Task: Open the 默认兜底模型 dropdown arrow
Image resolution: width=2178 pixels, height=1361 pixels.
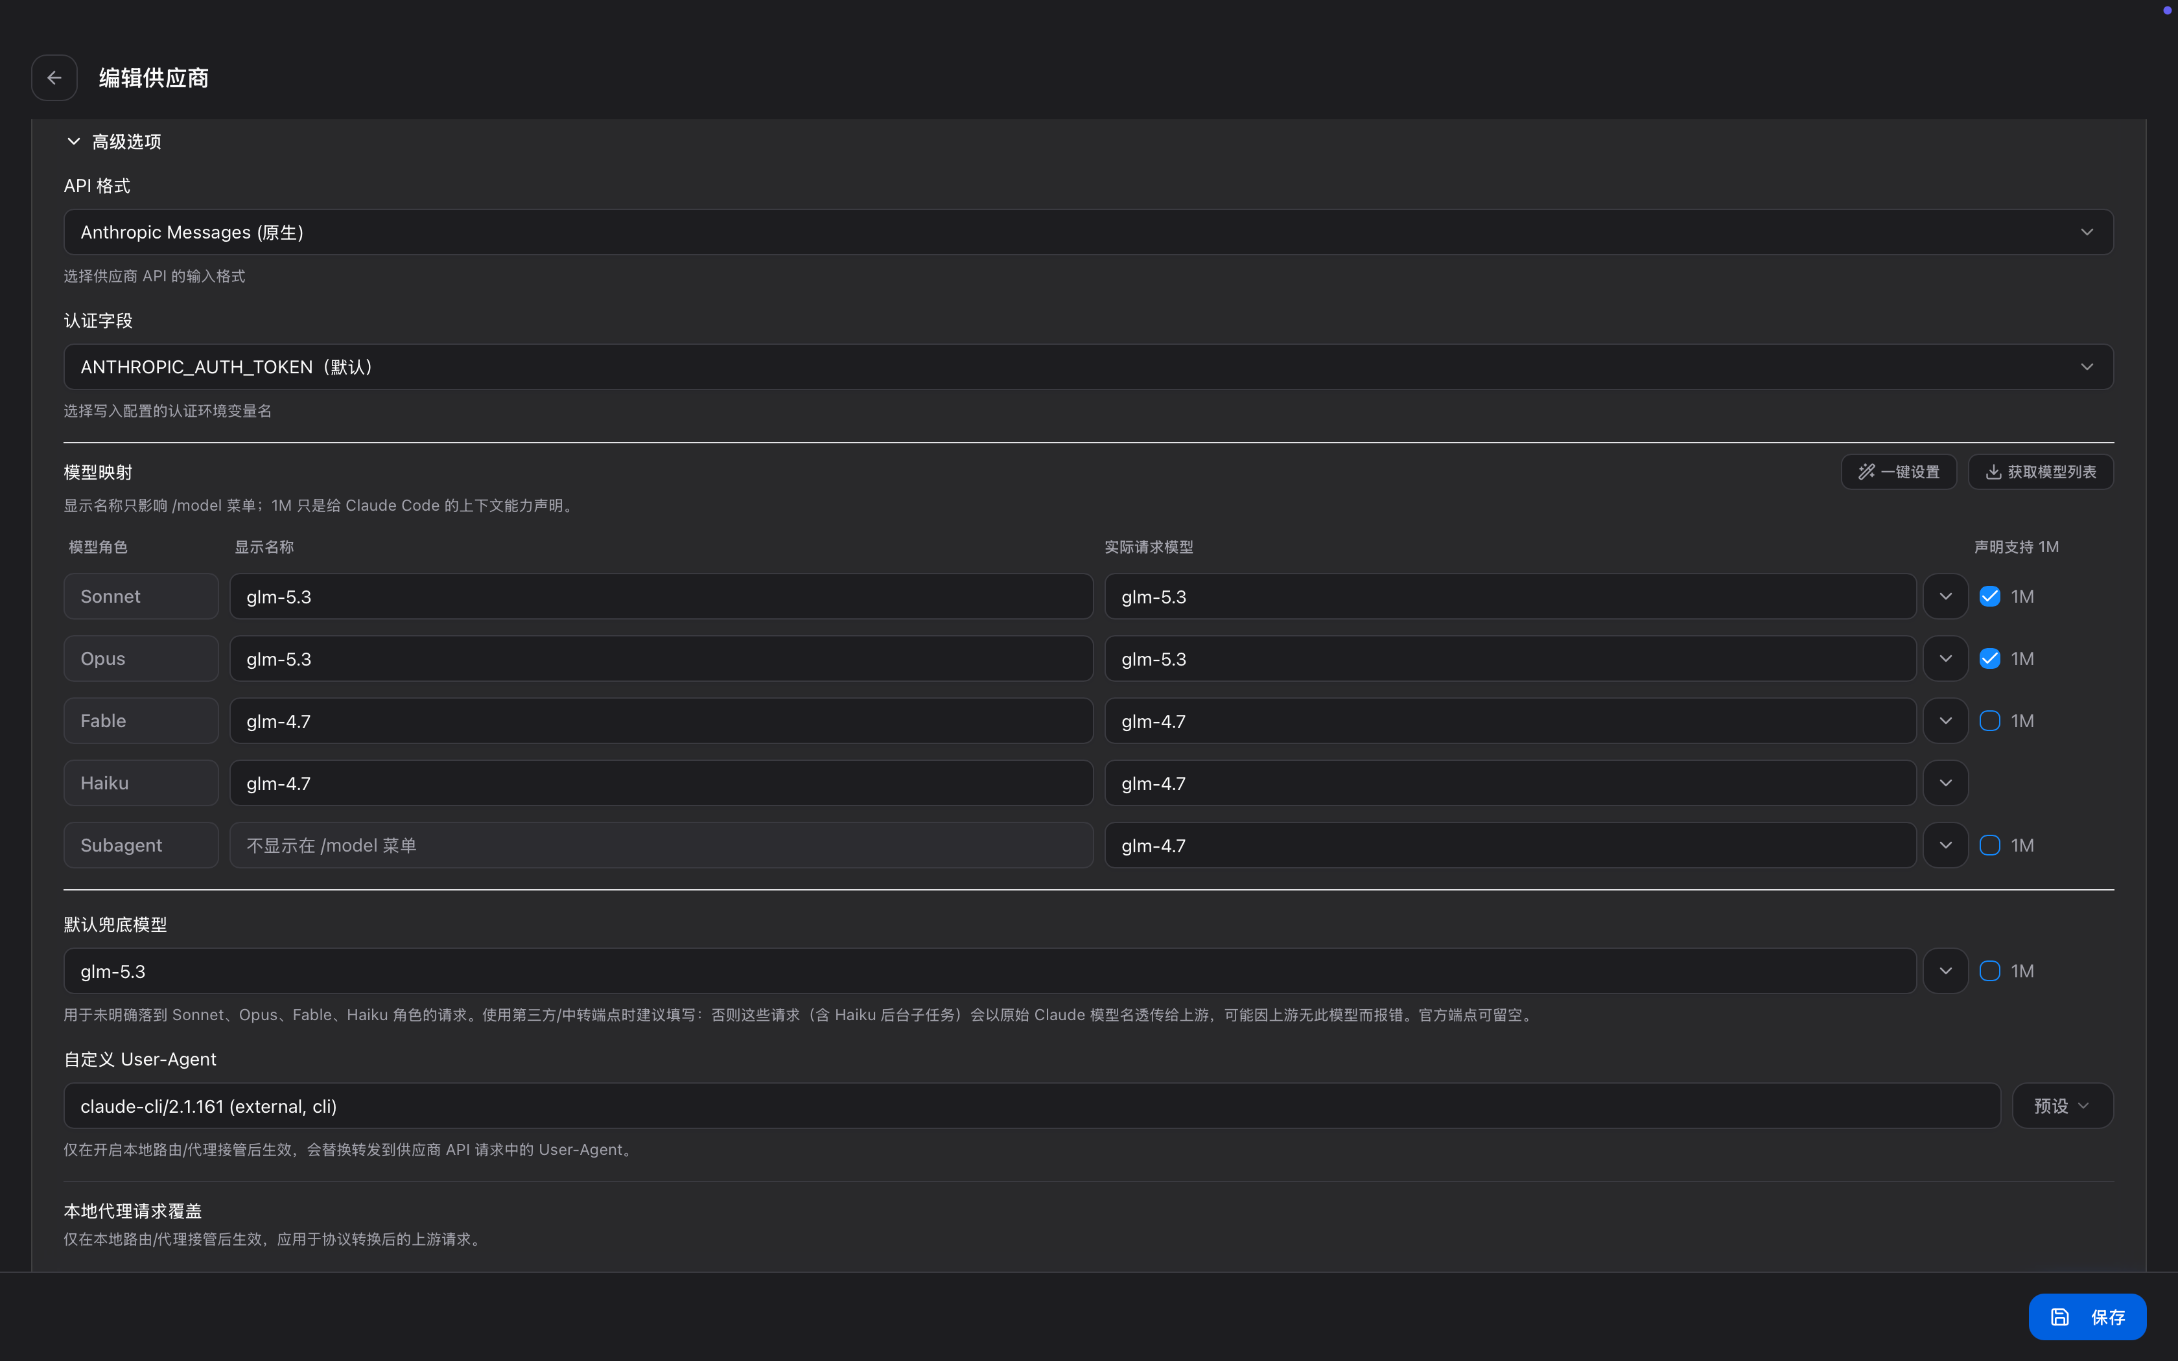Action: click(1946, 971)
